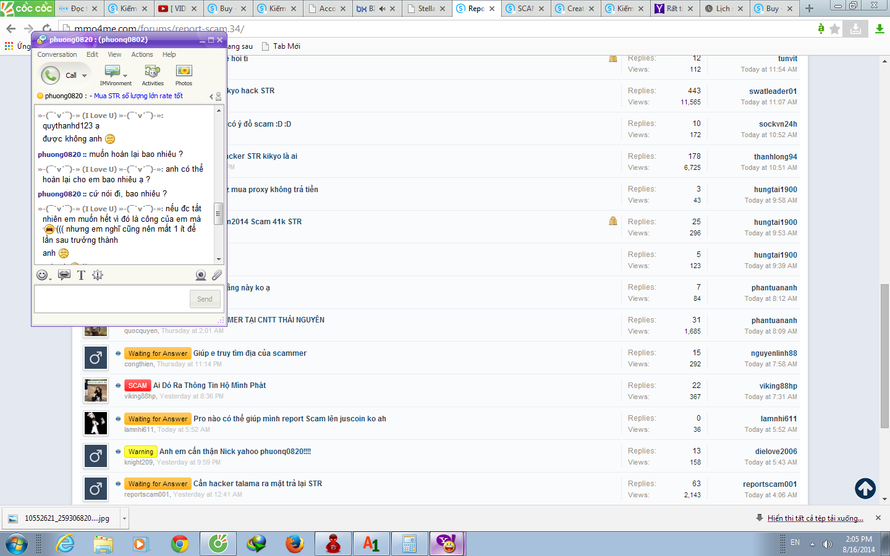Start webcam from the chat toolbar
This screenshot has height=556, width=890.
[x=201, y=275]
